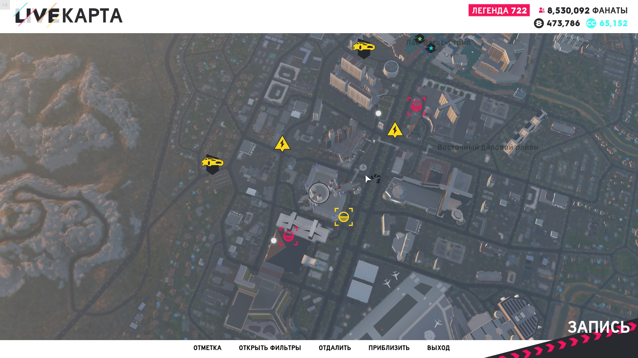638x358 pixels.
Task: Zoom in using ПРИБЛИЗИТЬ
Action: tap(389, 348)
